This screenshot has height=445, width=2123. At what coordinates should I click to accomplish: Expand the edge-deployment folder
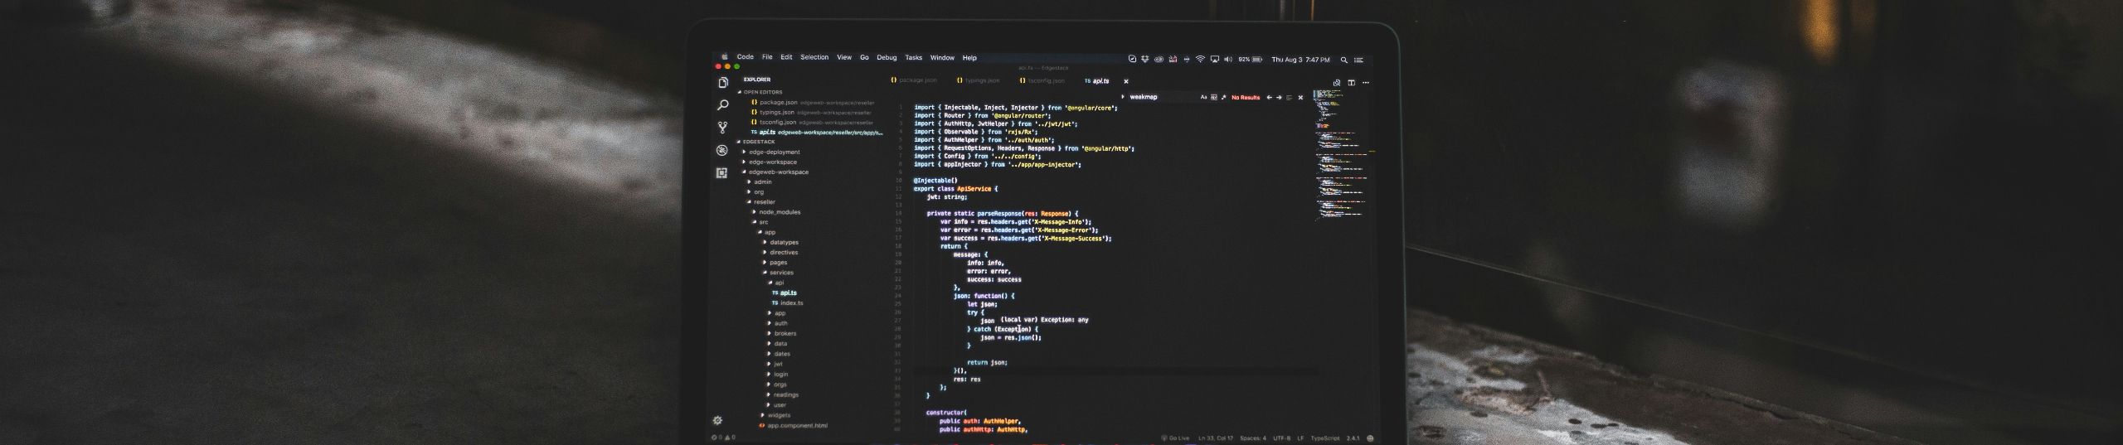744,152
